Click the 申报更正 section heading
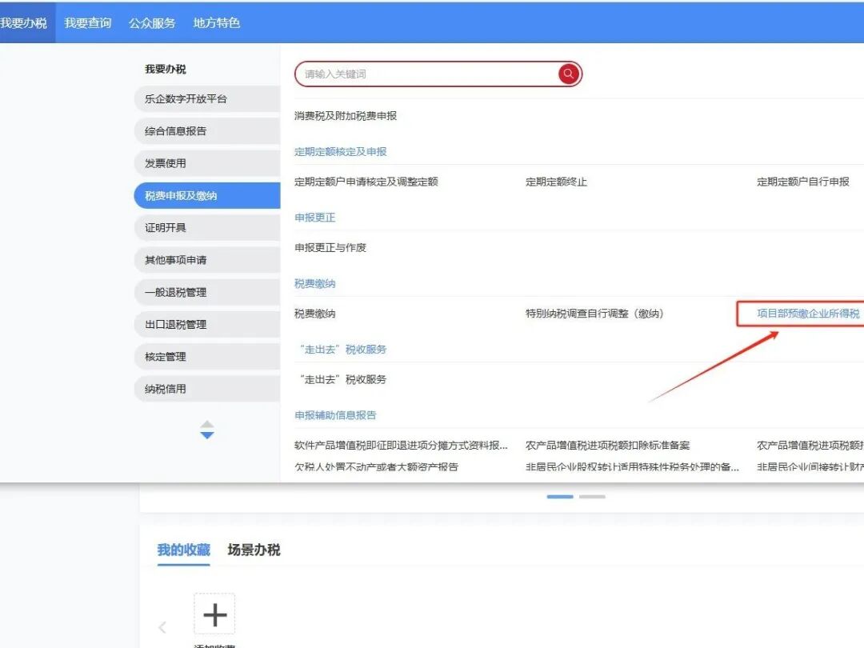Viewport: 864px width, 648px height. pos(314,217)
